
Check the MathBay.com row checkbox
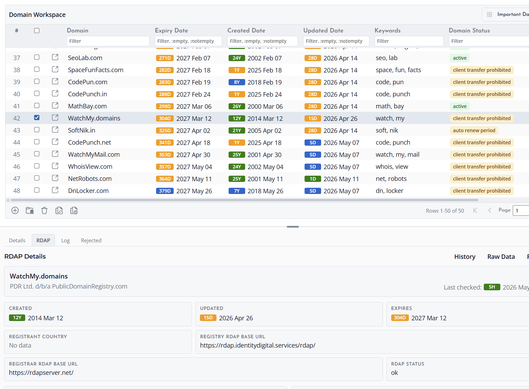coord(37,106)
